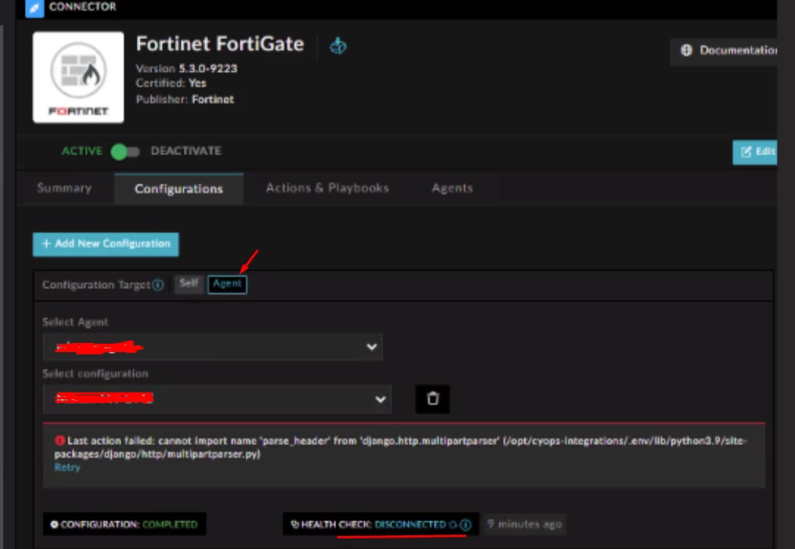Switch to the Summary tab

pyautogui.click(x=65, y=189)
